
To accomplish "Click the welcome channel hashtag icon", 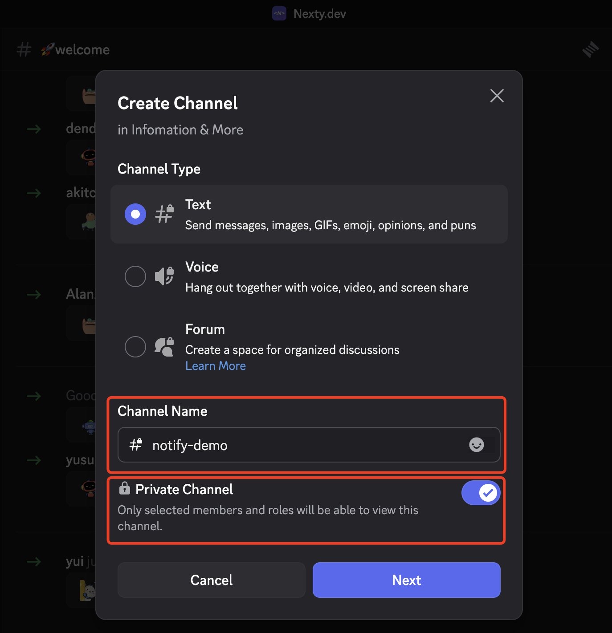I will coord(24,49).
